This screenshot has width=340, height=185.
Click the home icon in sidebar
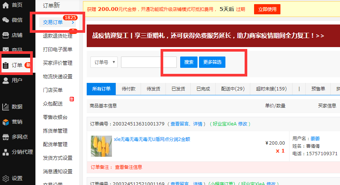click(6, 5)
